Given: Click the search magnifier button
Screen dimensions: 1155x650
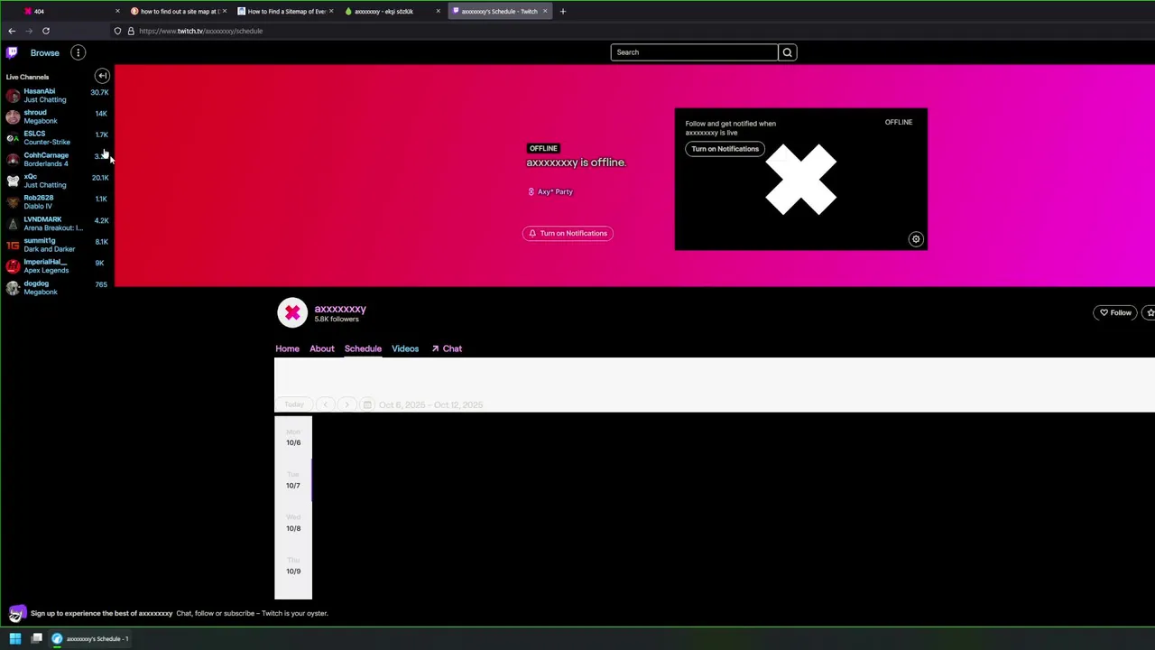Looking at the screenshot, I should point(788,52).
